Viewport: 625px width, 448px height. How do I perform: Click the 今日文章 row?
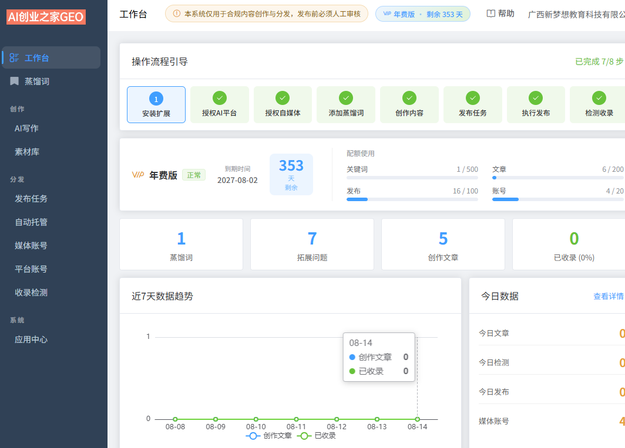[x=552, y=333]
